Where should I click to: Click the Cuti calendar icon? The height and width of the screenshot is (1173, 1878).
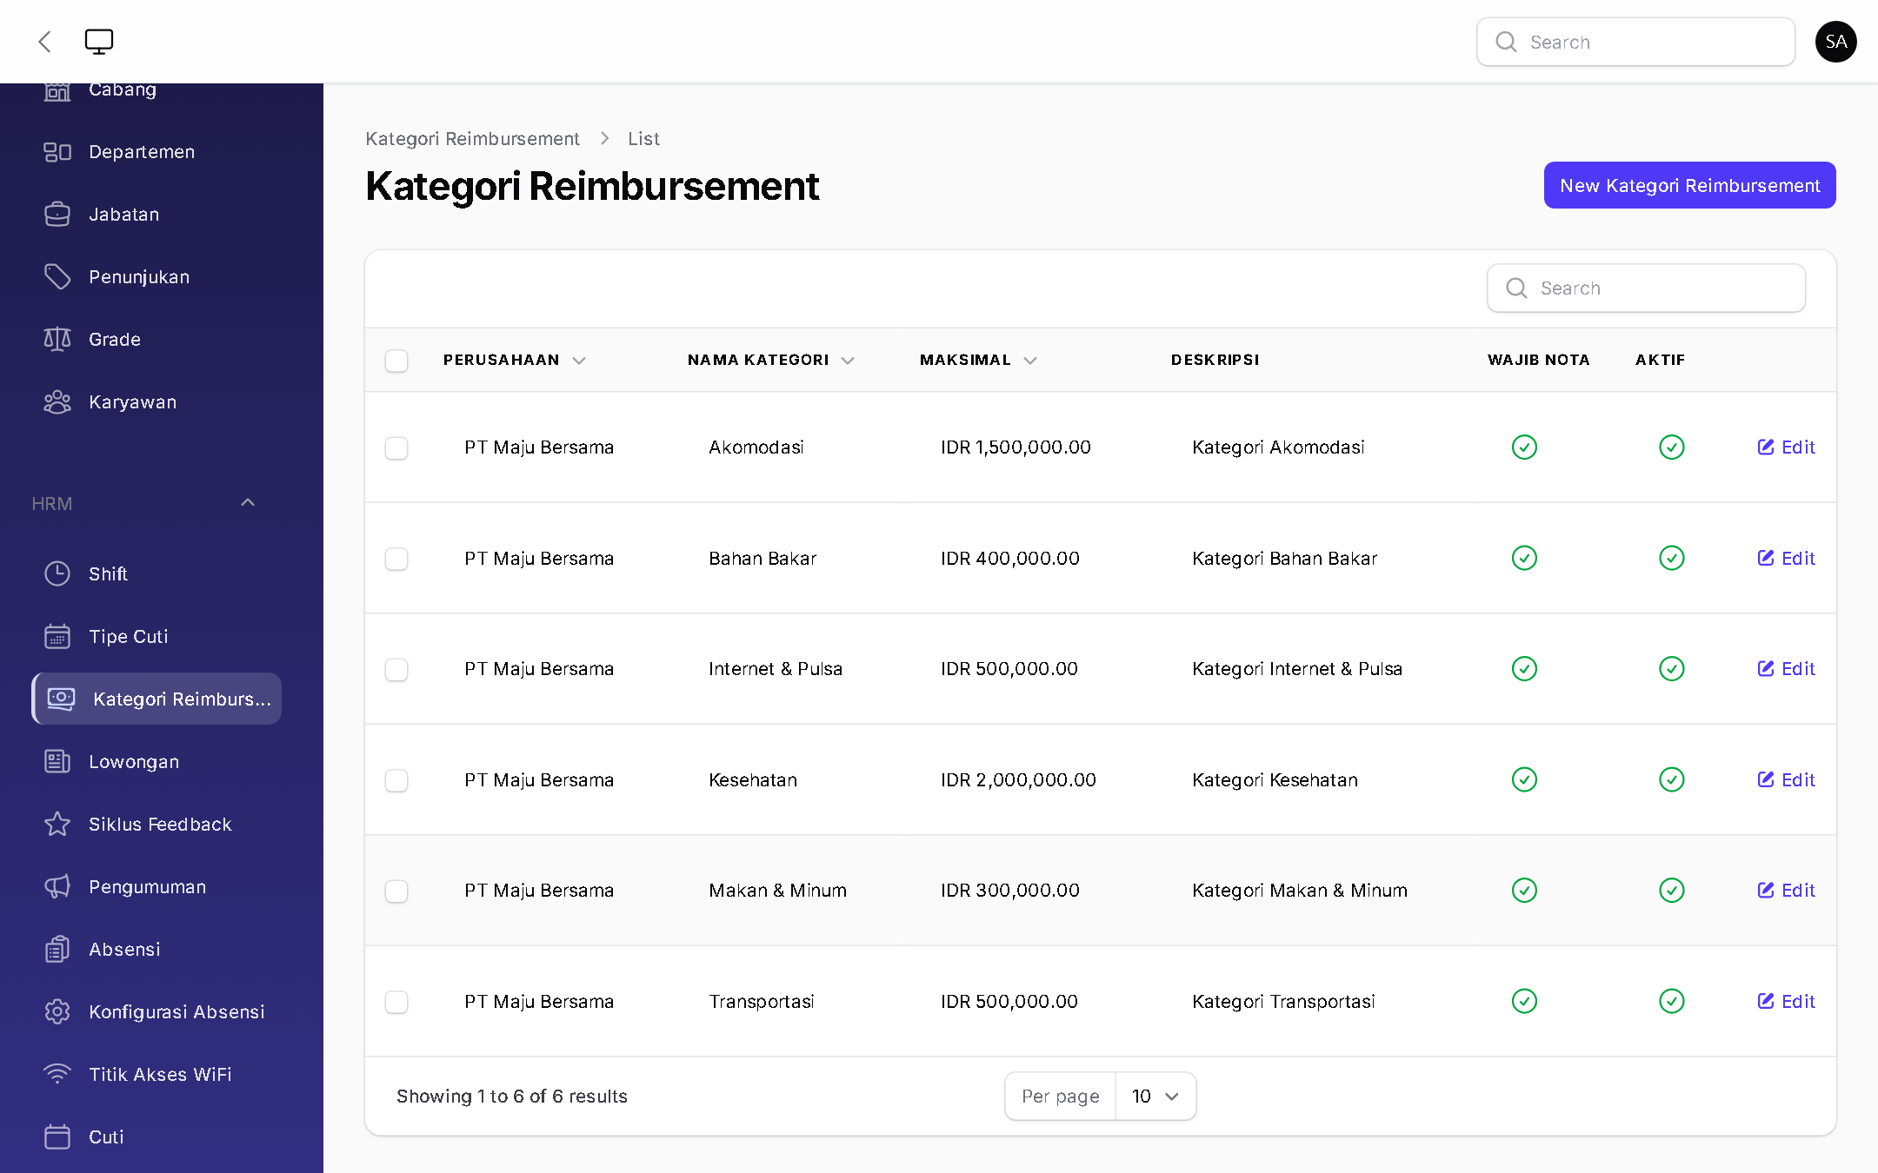pyautogui.click(x=57, y=1137)
